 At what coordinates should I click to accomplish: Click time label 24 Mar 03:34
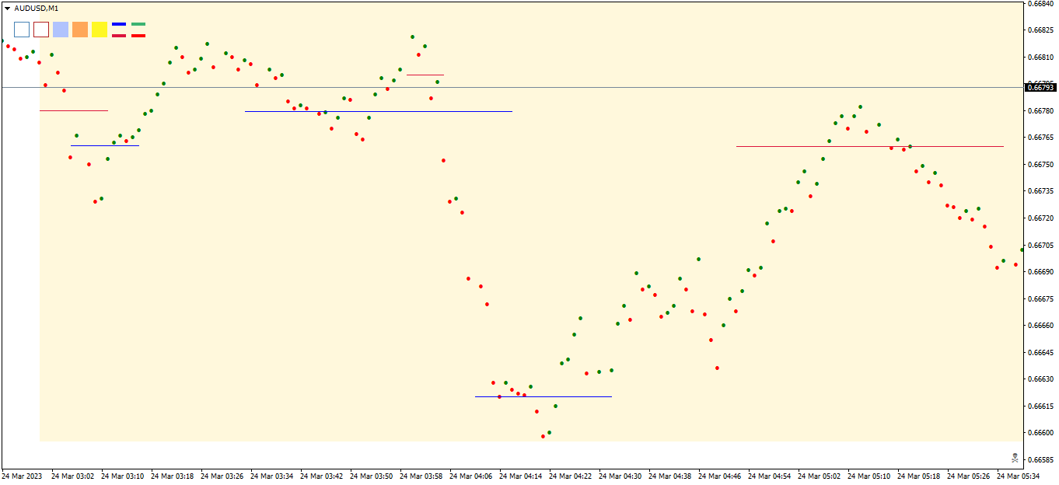pyautogui.click(x=271, y=476)
